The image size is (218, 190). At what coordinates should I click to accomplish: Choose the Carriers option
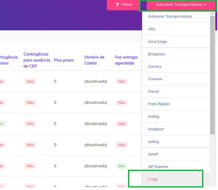tap(176, 67)
